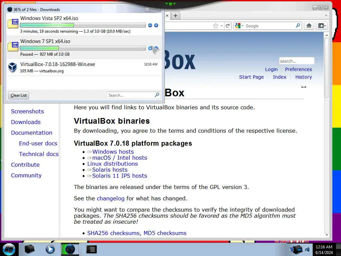Click the volume tray icon
Screen dimensions: 341x256
307,250
